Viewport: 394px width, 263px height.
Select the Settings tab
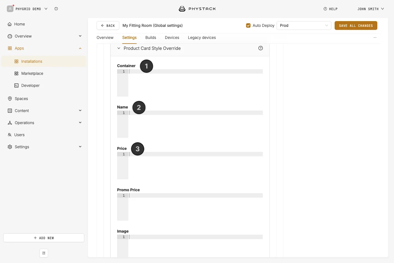coord(129,38)
